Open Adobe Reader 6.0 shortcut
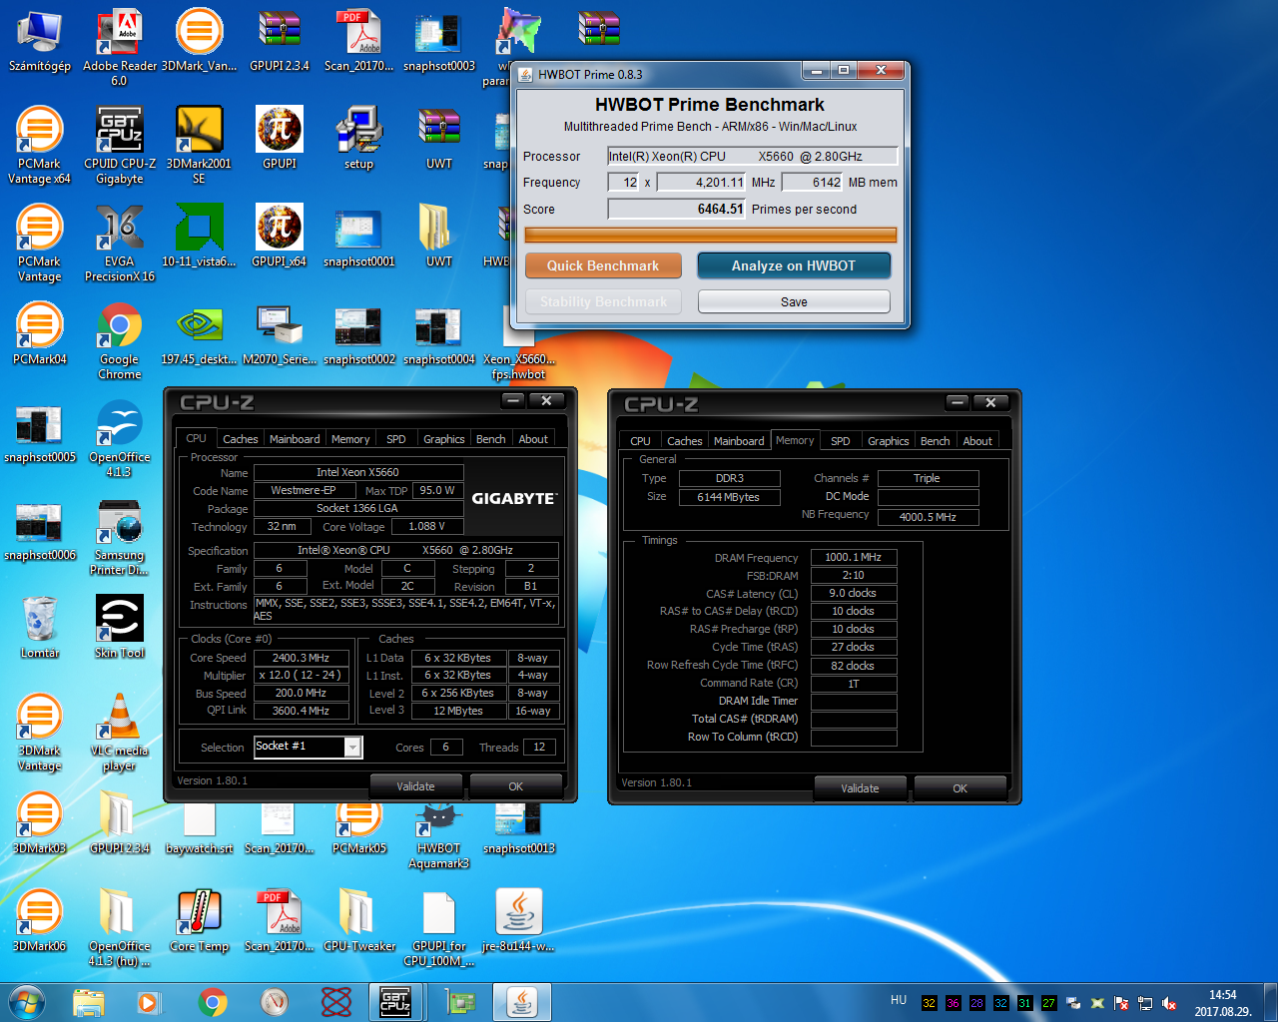The width and height of the screenshot is (1278, 1022). (119, 47)
